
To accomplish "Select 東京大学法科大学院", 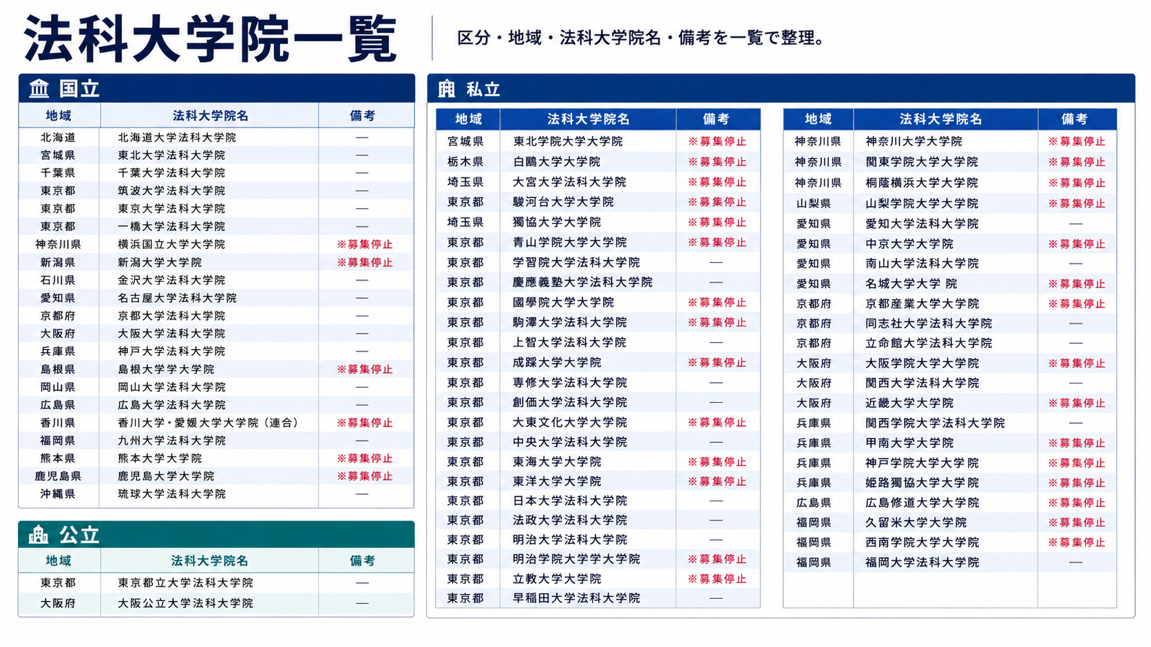I will pyautogui.click(x=171, y=208).
